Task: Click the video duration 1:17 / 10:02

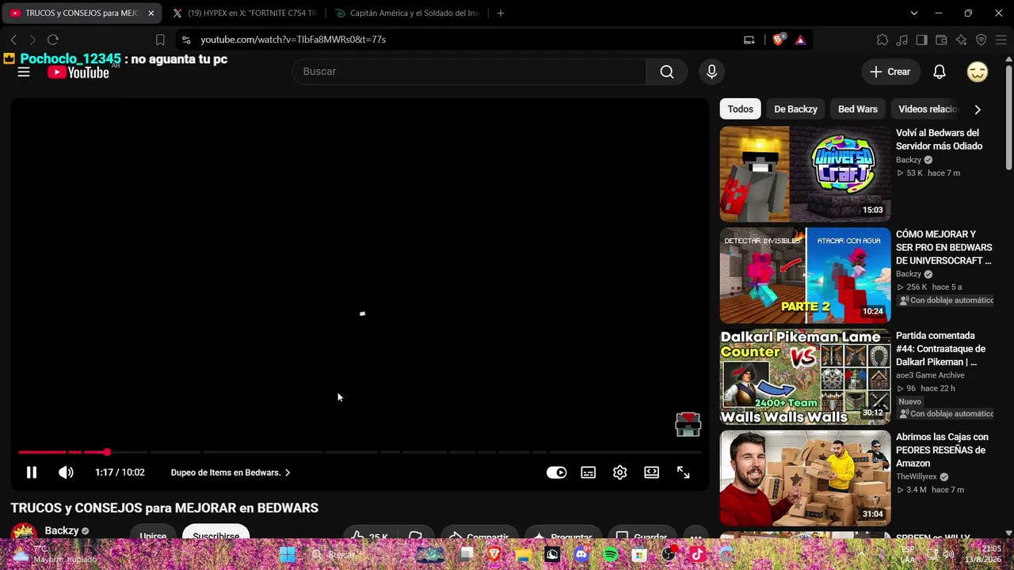Action: (120, 473)
